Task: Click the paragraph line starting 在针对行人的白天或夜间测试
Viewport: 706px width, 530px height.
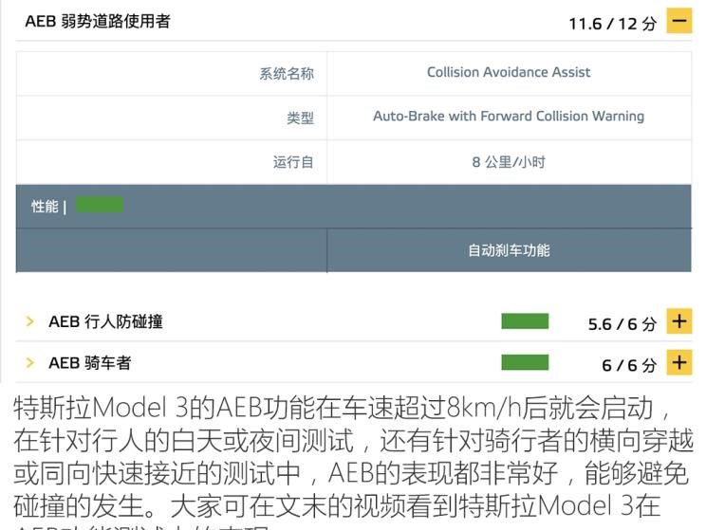Action: tap(353, 441)
